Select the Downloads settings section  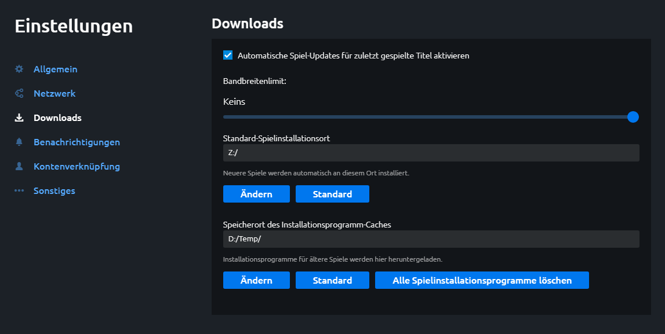click(57, 118)
